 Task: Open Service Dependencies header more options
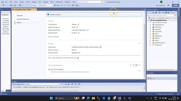point(139,65)
